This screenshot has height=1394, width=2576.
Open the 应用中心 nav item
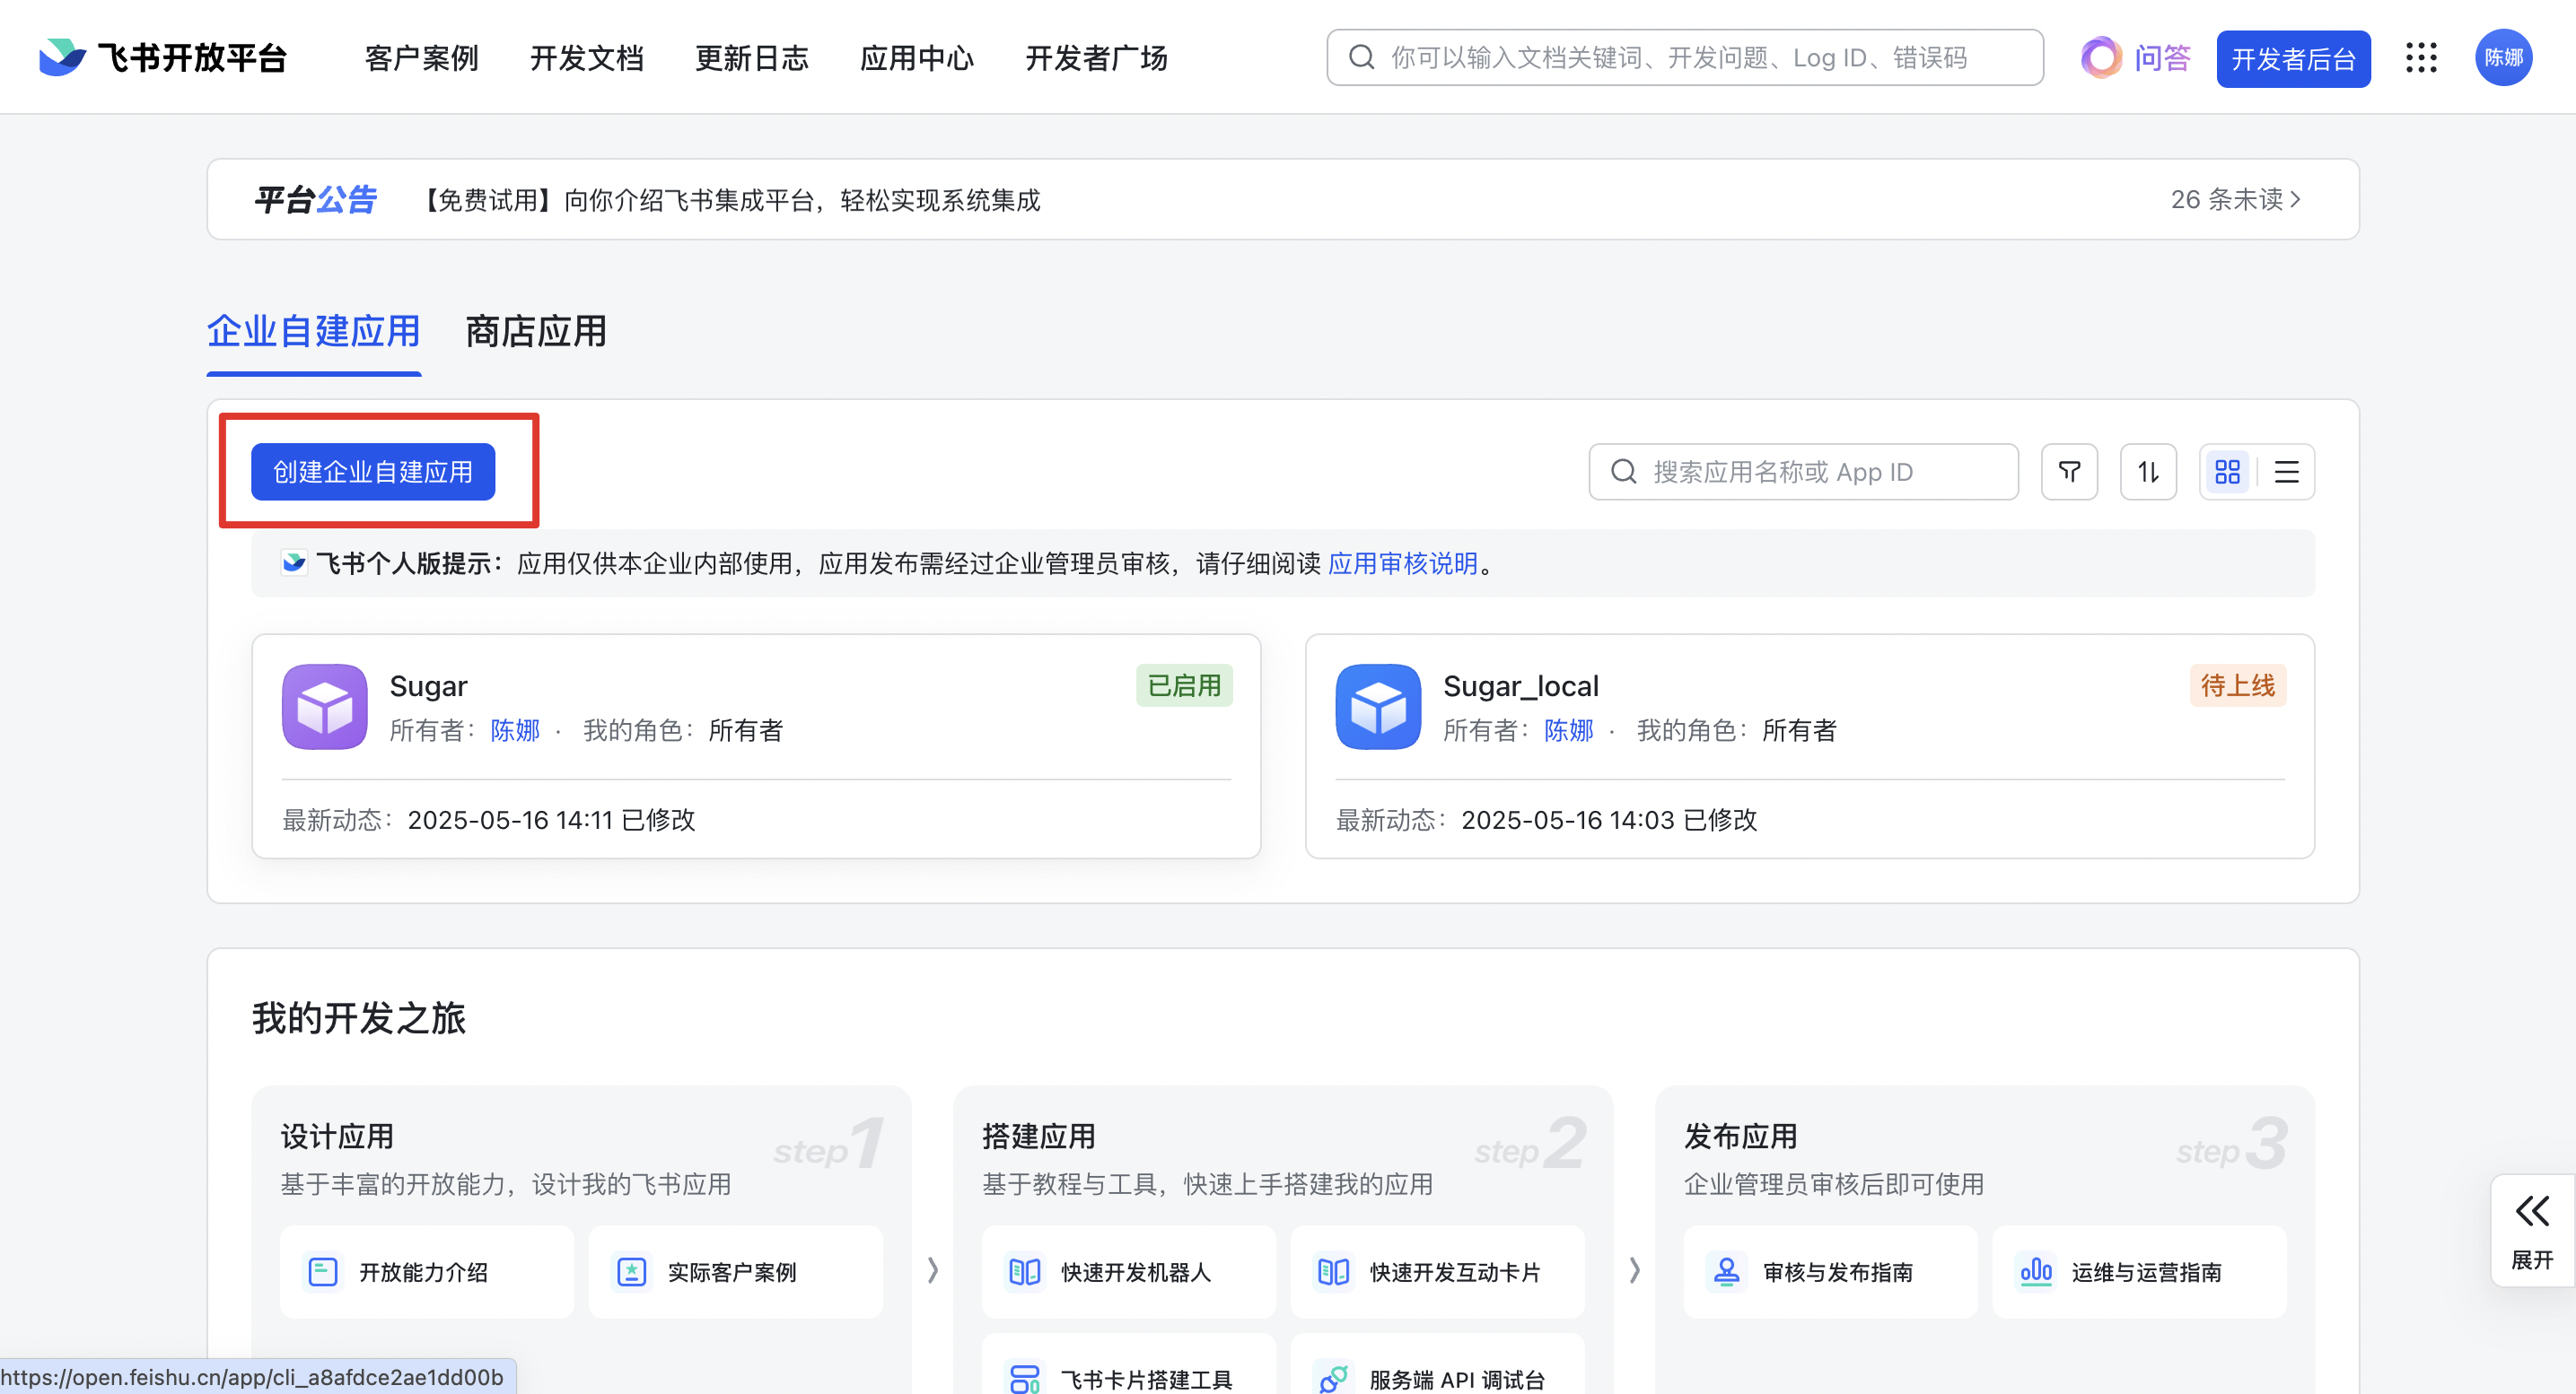917,58
